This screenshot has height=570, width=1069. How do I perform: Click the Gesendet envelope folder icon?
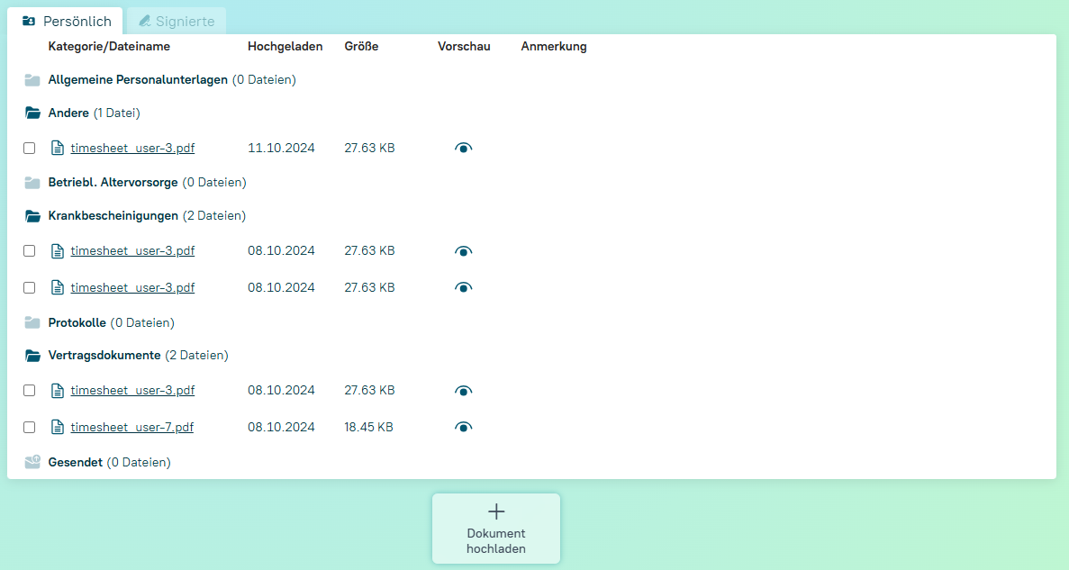pos(32,462)
